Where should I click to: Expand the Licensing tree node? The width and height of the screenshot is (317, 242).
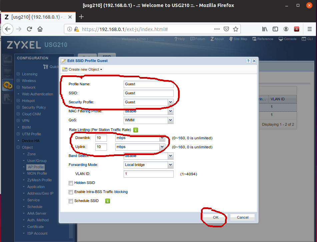pos(18,74)
